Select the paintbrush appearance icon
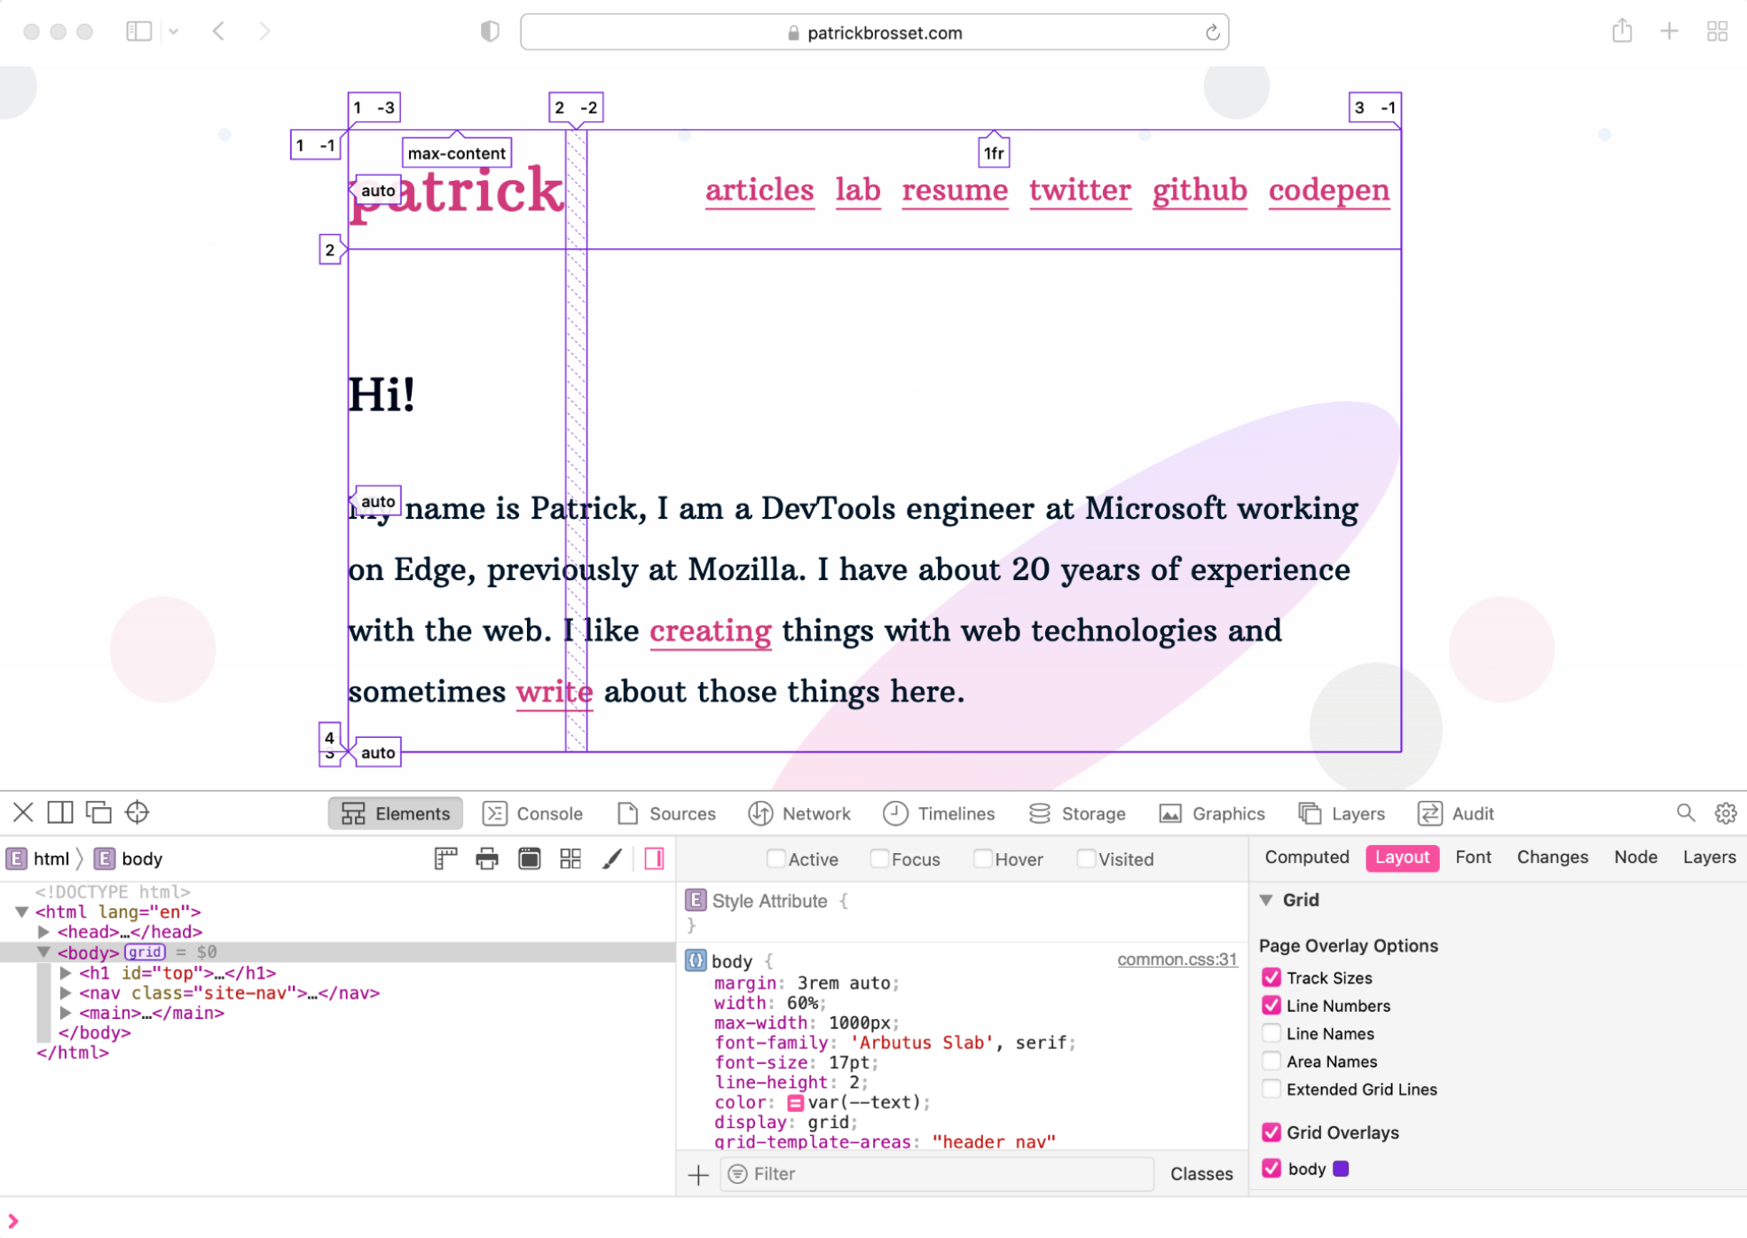The height and width of the screenshot is (1238, 1747). coord(611,858)
